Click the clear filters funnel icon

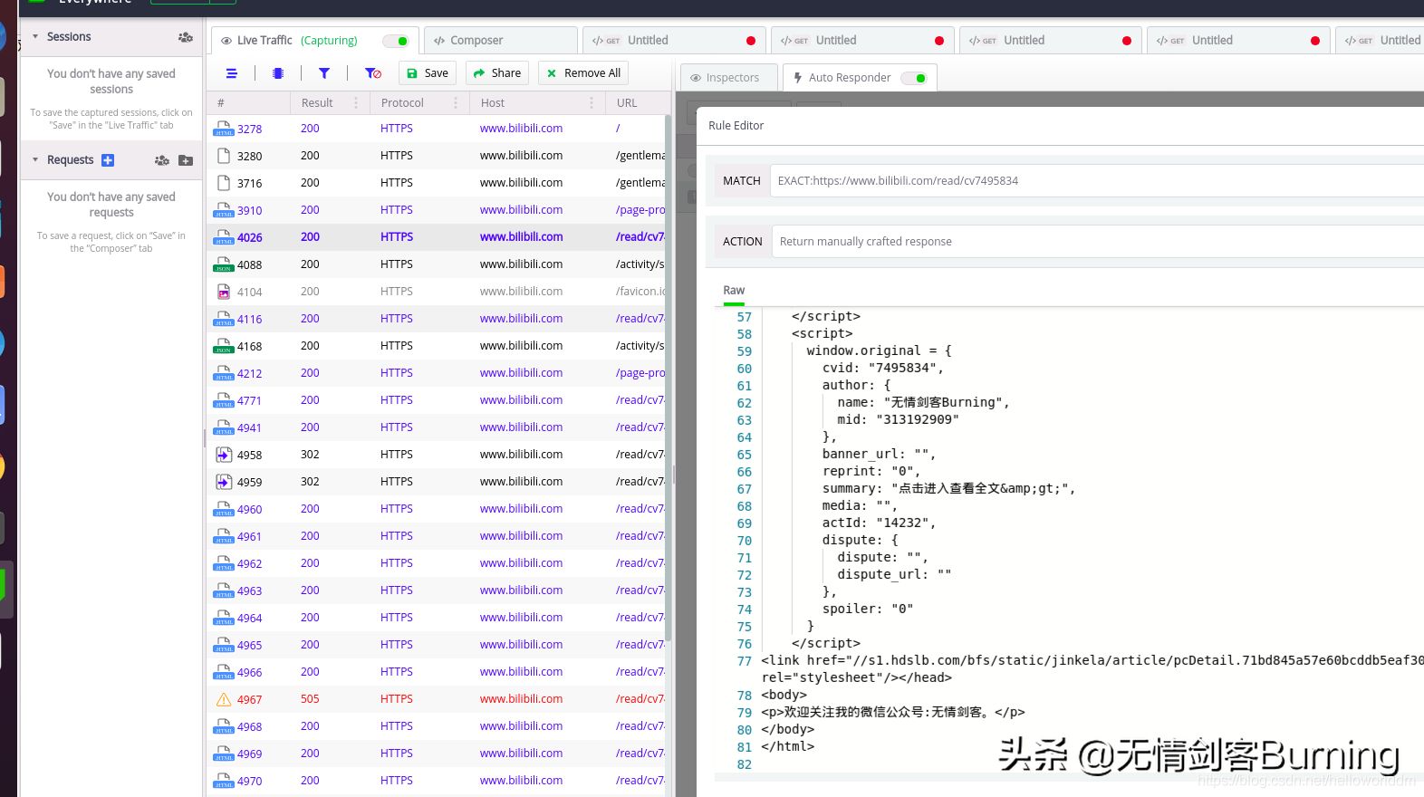point(372,73)
